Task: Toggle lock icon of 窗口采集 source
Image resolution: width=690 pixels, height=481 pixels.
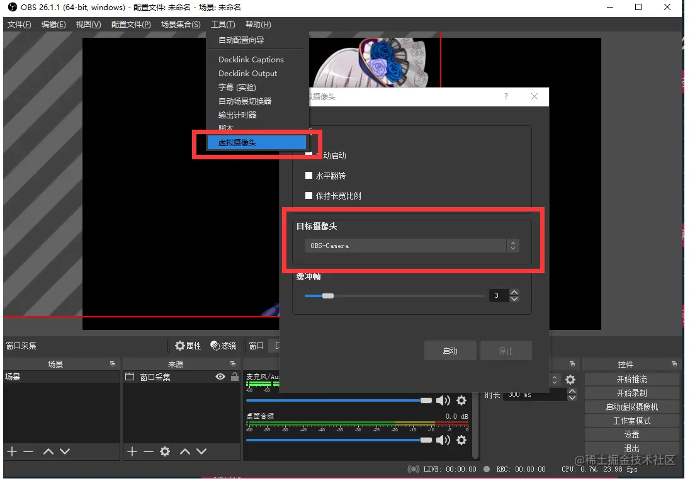Action: click(x=235, y=376)
